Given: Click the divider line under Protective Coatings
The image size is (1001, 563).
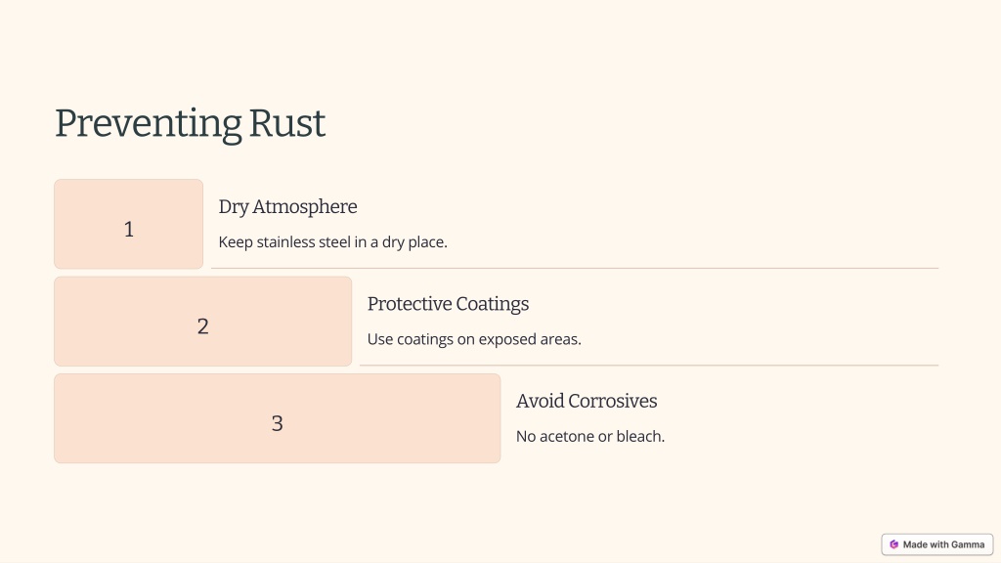Looking at the screenshot, I should click(x=649, y=366).
